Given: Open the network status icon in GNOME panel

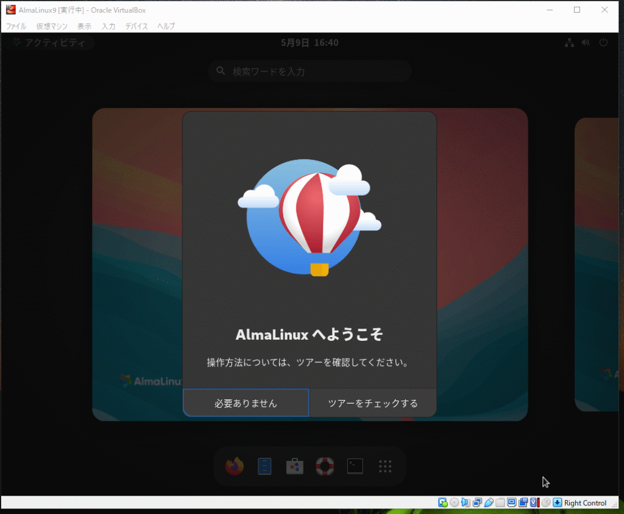Looking at the screenshot, I should 569,43.
